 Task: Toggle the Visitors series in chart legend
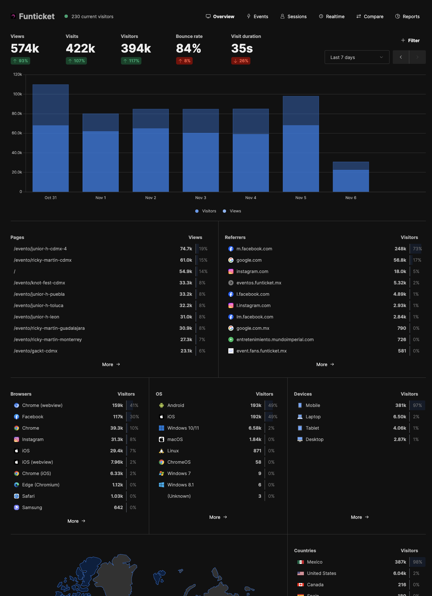[x=206, y=211]
